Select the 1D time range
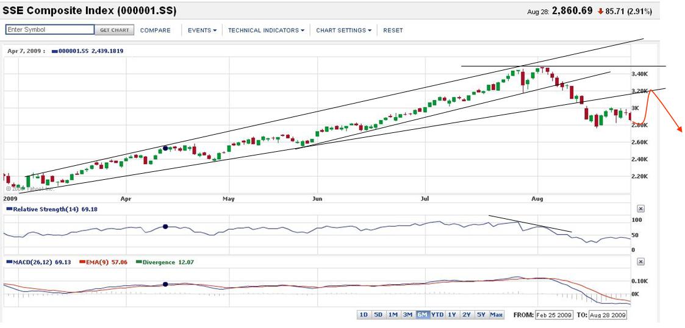The image size is (685, 328). click(364, 315)
